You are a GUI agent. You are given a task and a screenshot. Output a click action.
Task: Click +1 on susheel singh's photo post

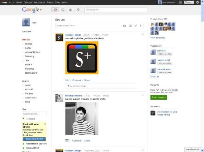point(67,80)
